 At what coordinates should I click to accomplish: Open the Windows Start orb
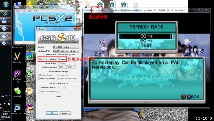6,4
